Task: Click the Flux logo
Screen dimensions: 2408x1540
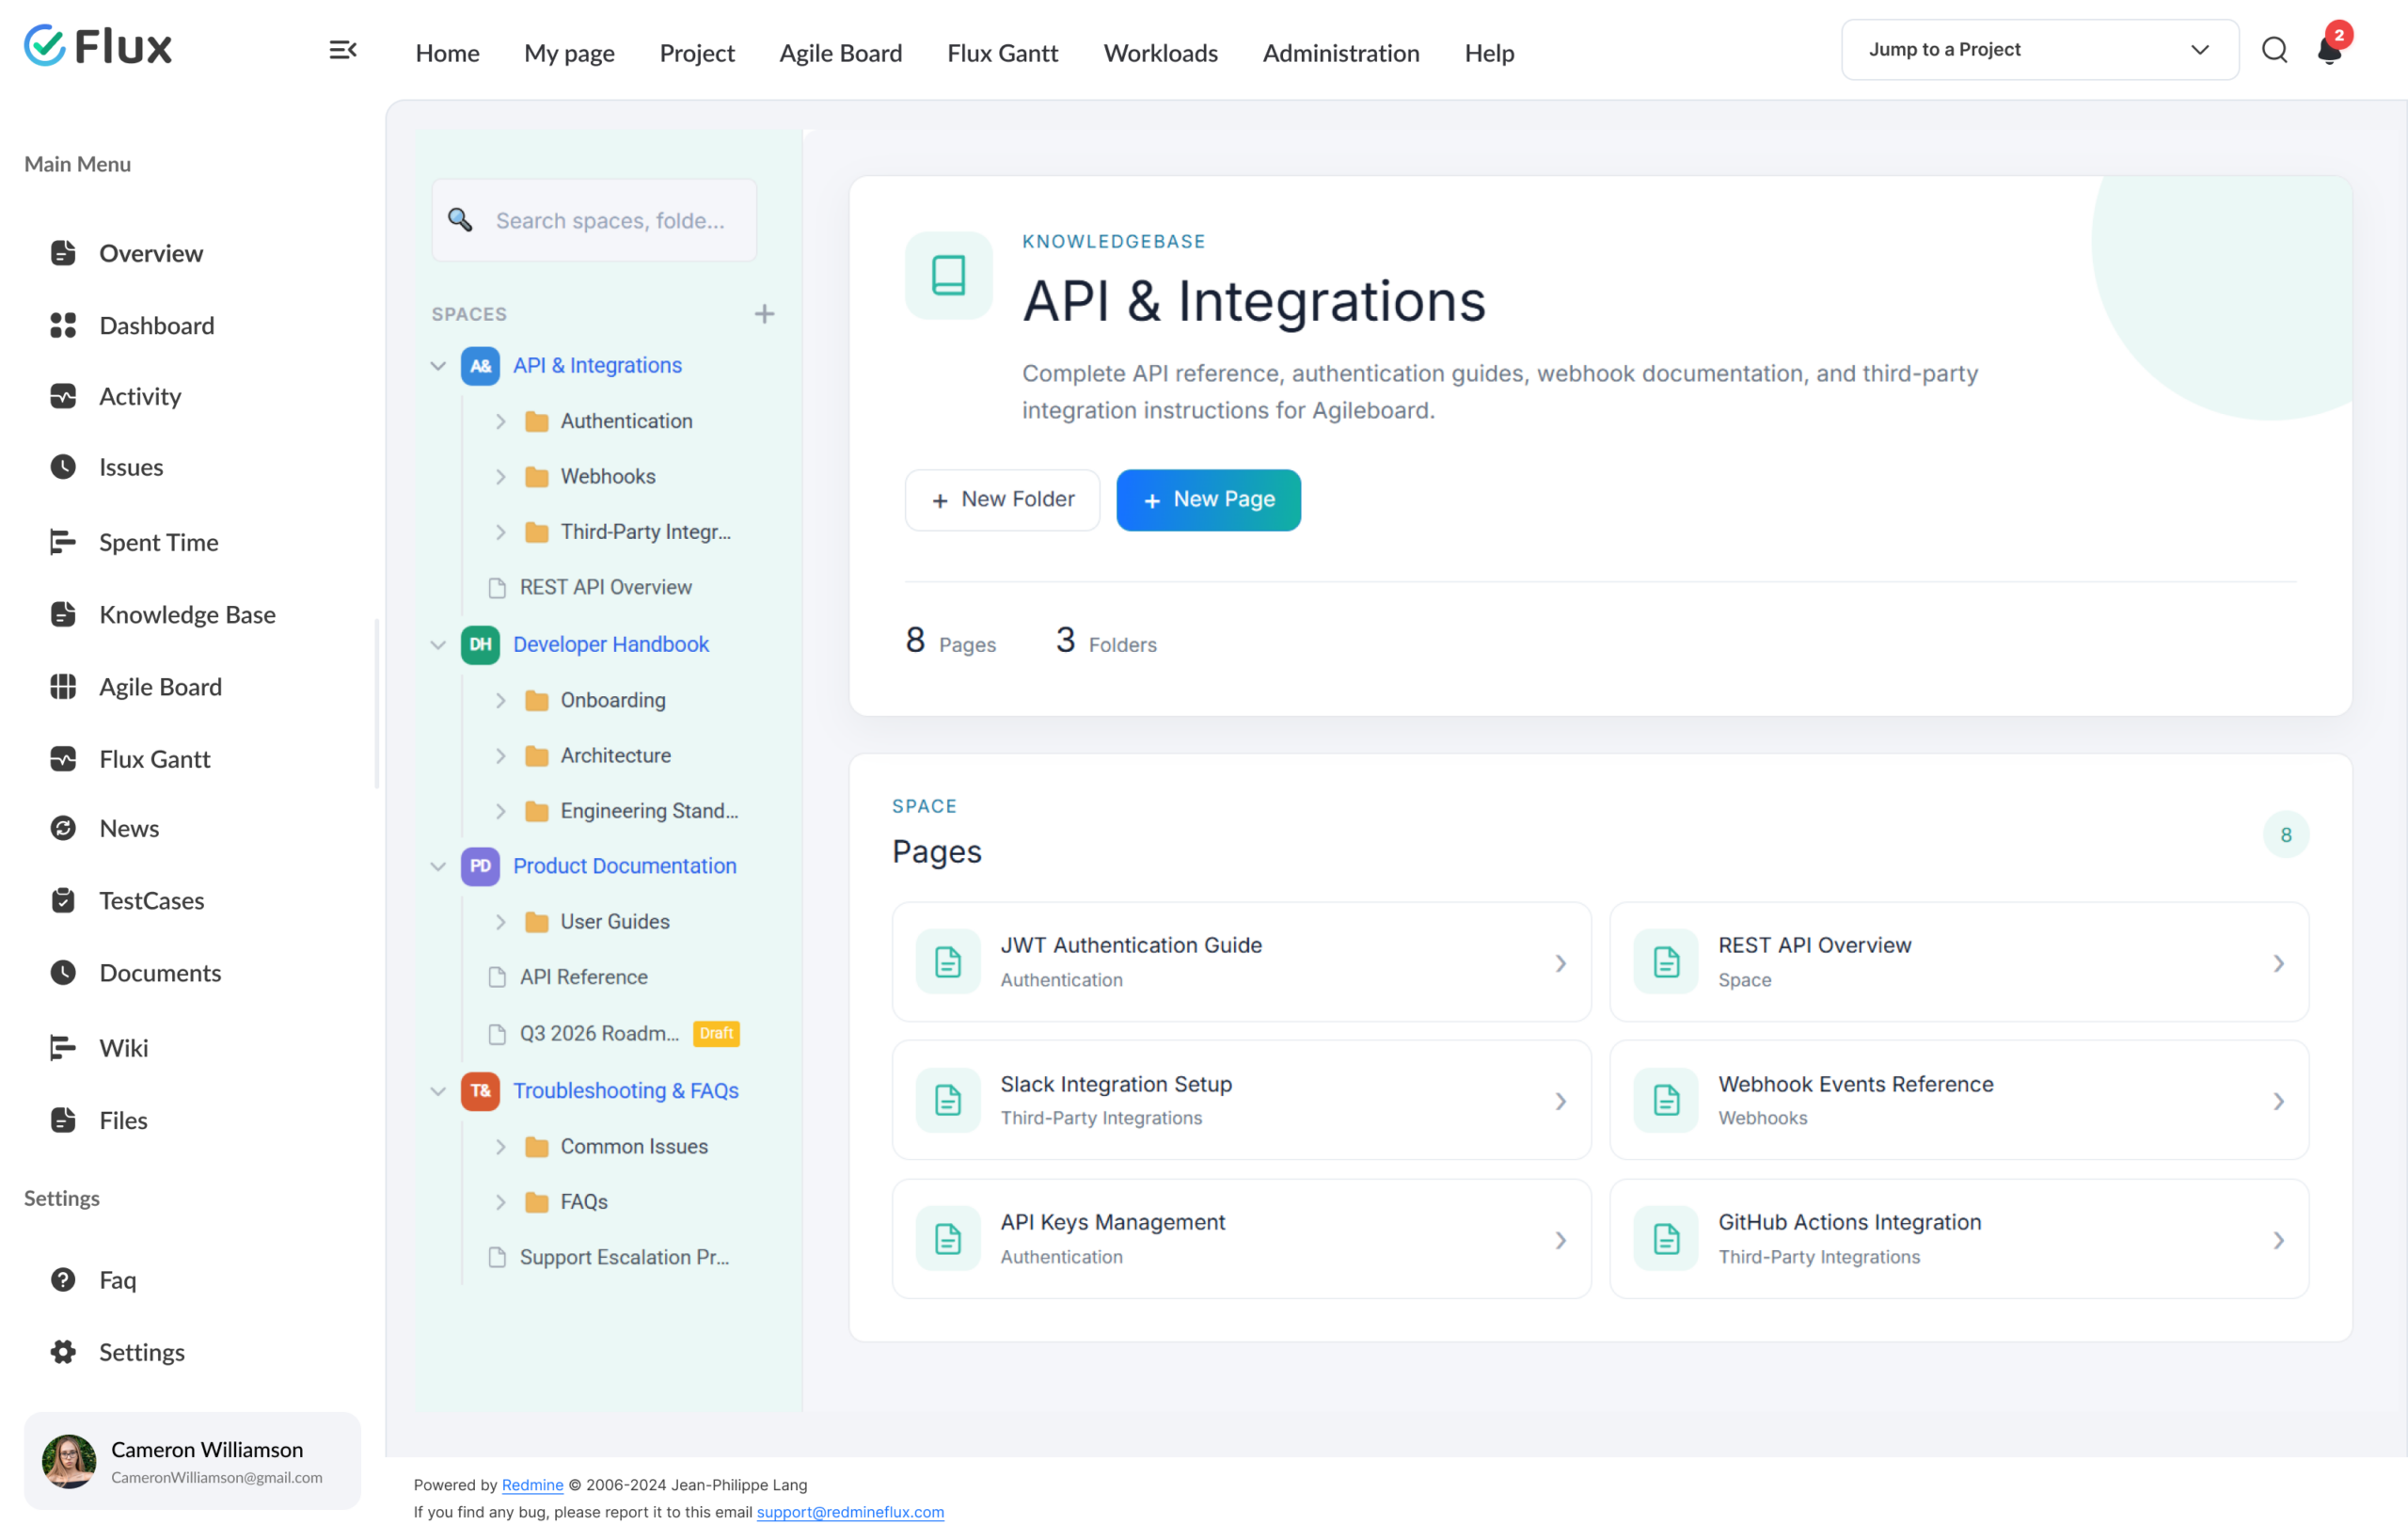Action: tap(98, 46)
